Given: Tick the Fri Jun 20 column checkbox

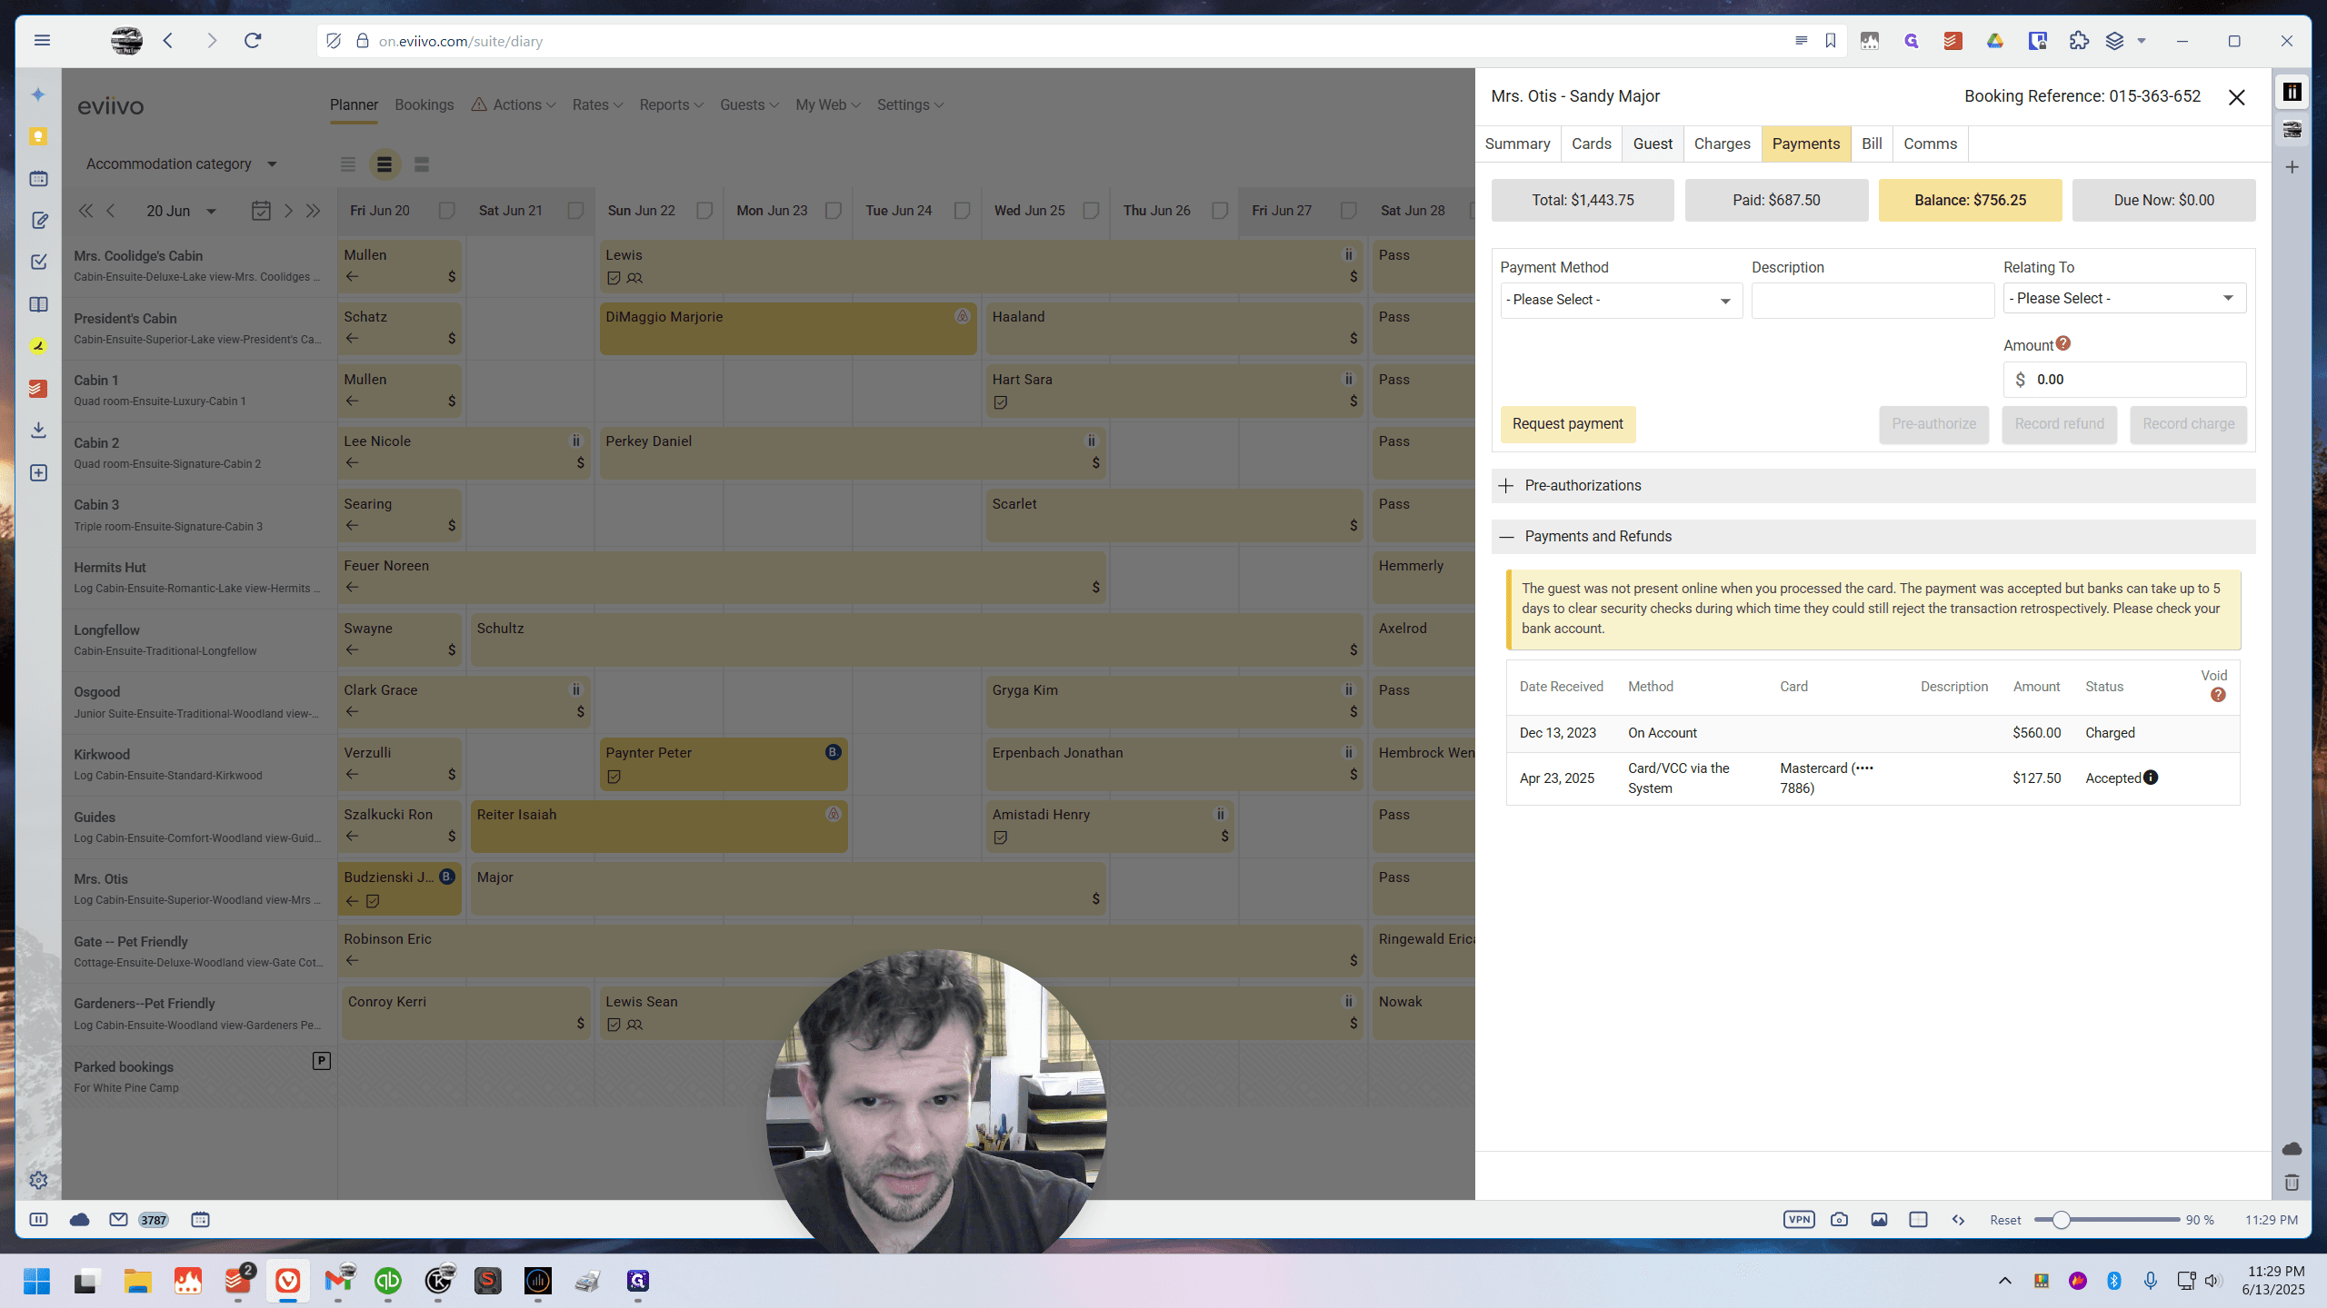Looking at the screenshot, I should click(446, 211).
